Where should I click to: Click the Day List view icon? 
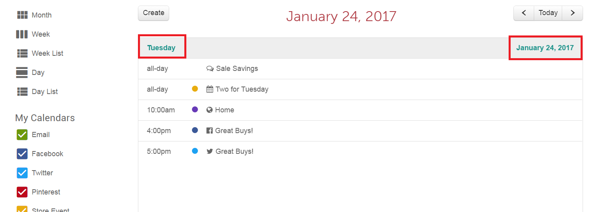coord(22,92)
